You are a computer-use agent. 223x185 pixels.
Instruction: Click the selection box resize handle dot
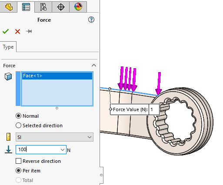tap(57, 108)
